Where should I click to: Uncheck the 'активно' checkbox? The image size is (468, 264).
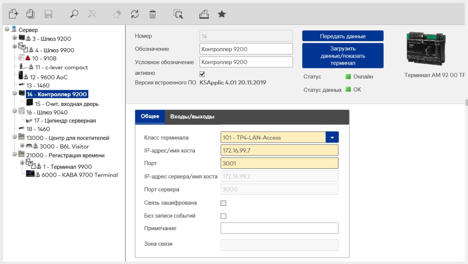203,74
